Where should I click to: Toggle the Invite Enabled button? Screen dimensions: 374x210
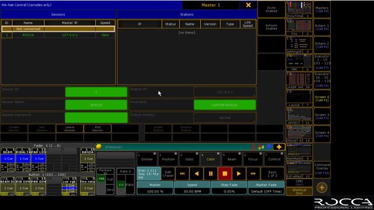pyautogui.click(x=271, y=9)
